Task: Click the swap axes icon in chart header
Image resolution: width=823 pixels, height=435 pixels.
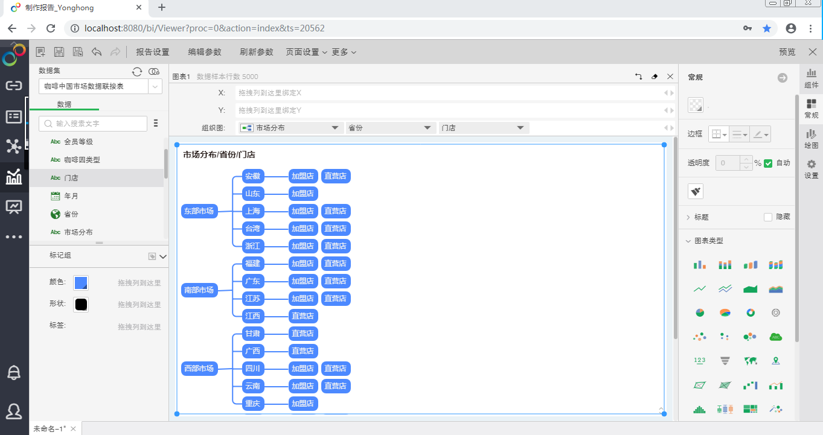Action: [x=639, y=77]
